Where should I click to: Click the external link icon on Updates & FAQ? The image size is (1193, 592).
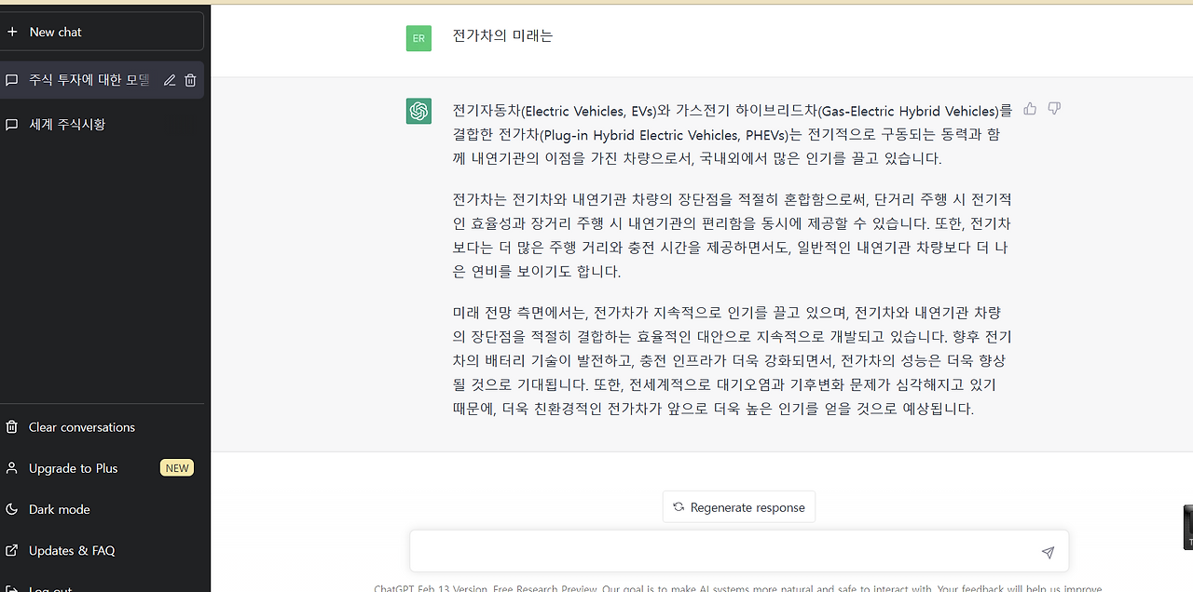11,550
